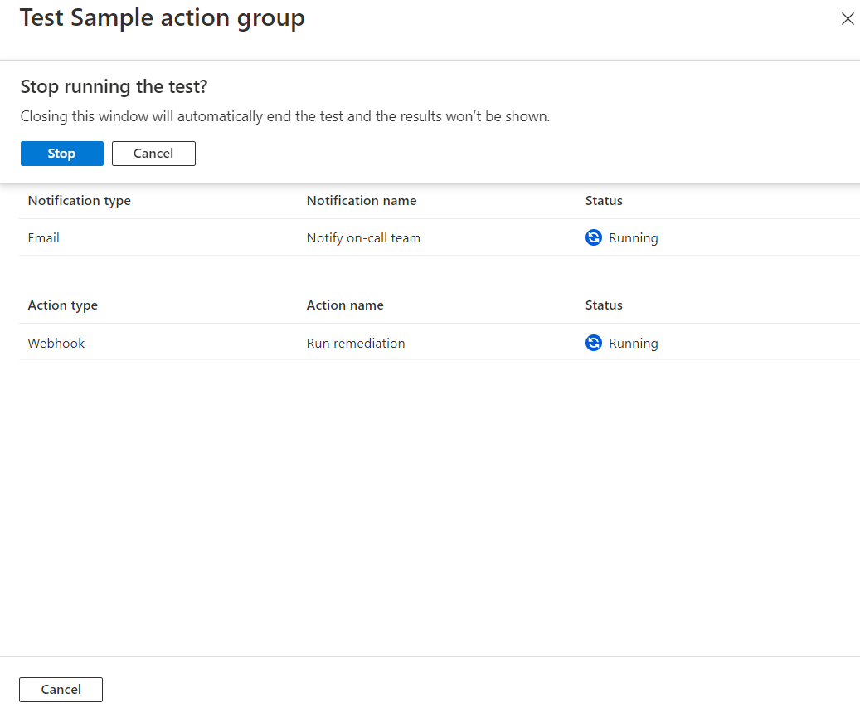Close the Test Sample action group pane
Viewport: 860px width, 708px height.
tap(847, 19)
